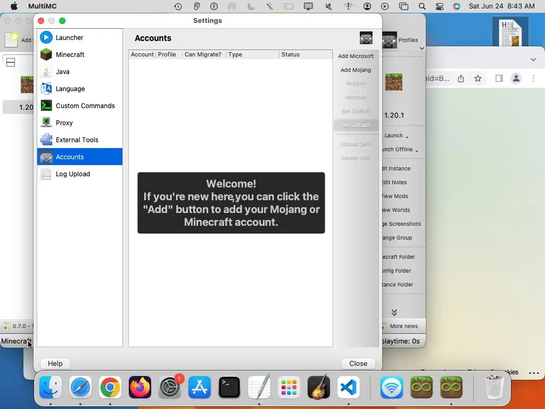The width and height of the screenshot is (545, 409).
Task: Select the Proxy settings icon
Action: pos(46,123)
